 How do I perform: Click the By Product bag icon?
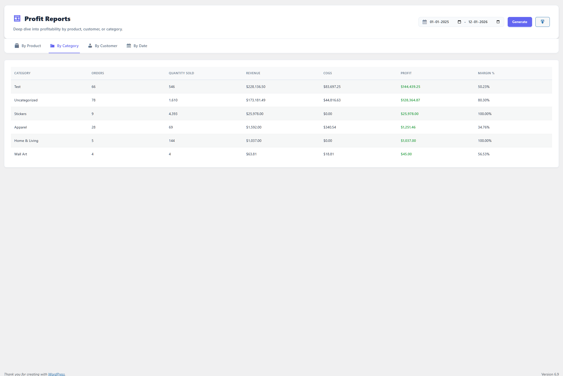tap(17, 46)
